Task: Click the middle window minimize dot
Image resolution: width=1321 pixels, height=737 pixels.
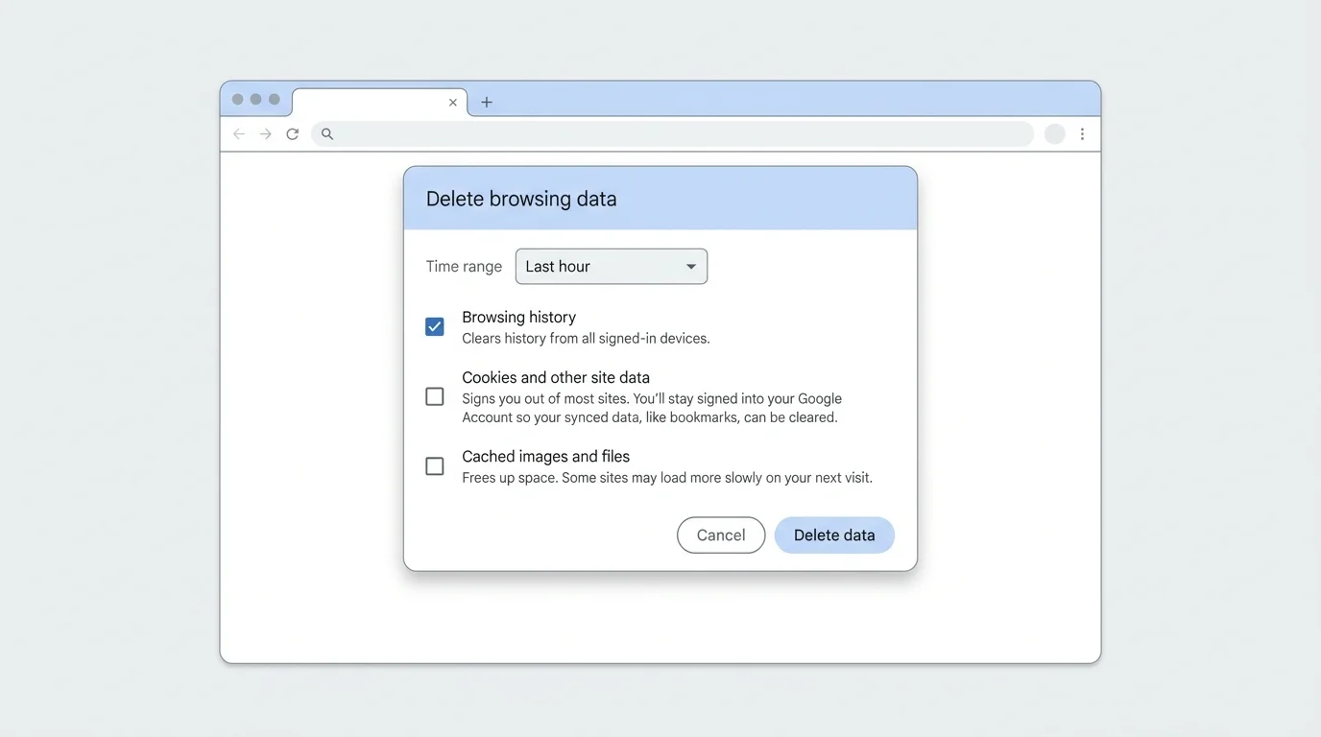Action: 255,99
